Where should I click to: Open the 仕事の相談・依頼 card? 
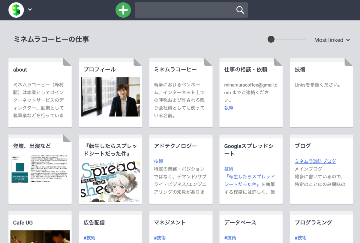pyautogui.click(x=251, y=93)
